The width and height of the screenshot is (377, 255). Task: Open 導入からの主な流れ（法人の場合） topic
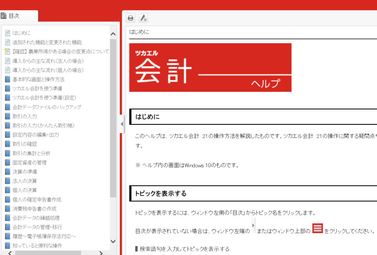coord(48,61)
